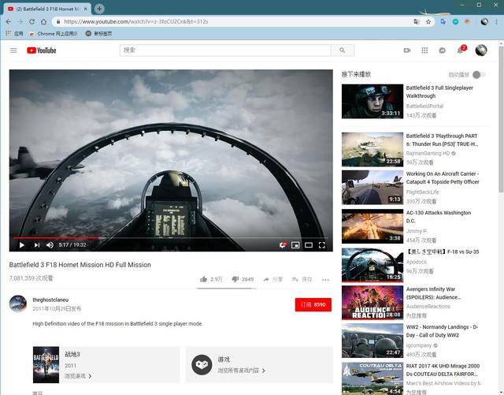Open player settings gear
Viewport: 504px width, 395px height.
(282, 245)
